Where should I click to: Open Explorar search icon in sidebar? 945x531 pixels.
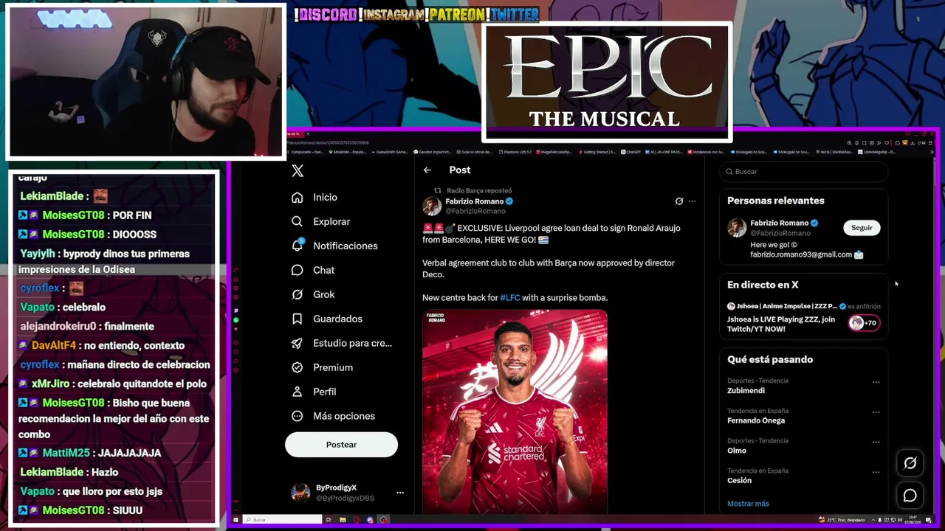[297, 222]
